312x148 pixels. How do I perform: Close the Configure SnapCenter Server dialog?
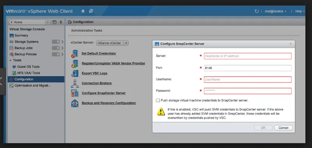[x=291, y=44]
